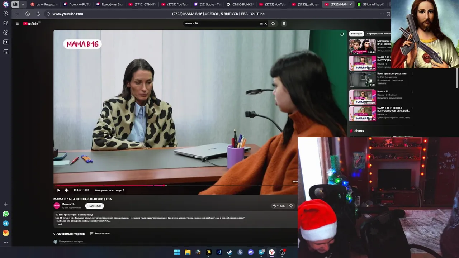Switch to the 'ONKO BUNKER' tab
Screen dimensions: 459x258
click(240, 4)
